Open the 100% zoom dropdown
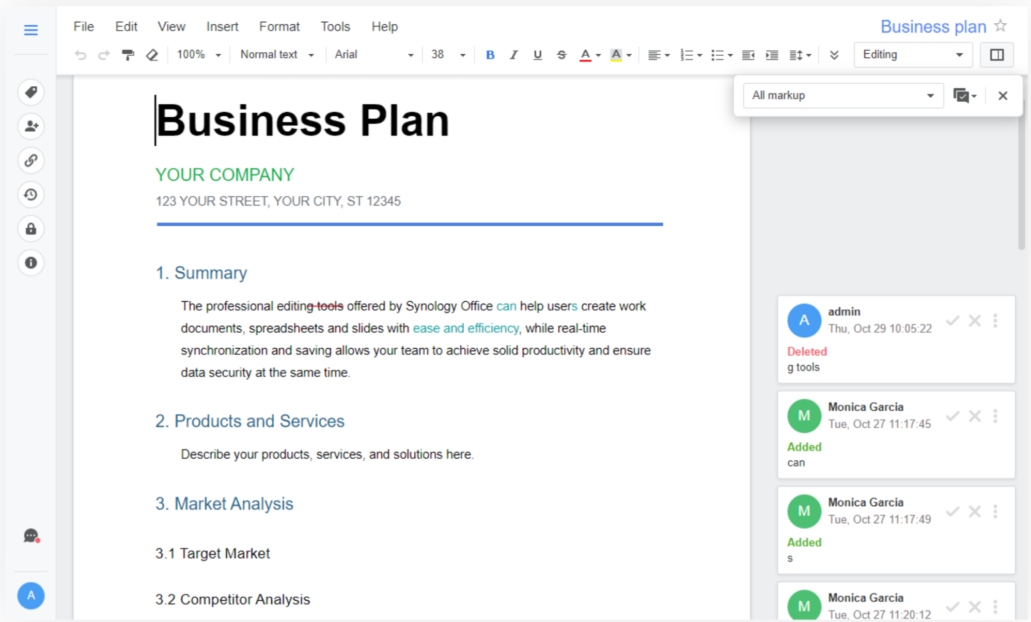 [x=199, y=55]
